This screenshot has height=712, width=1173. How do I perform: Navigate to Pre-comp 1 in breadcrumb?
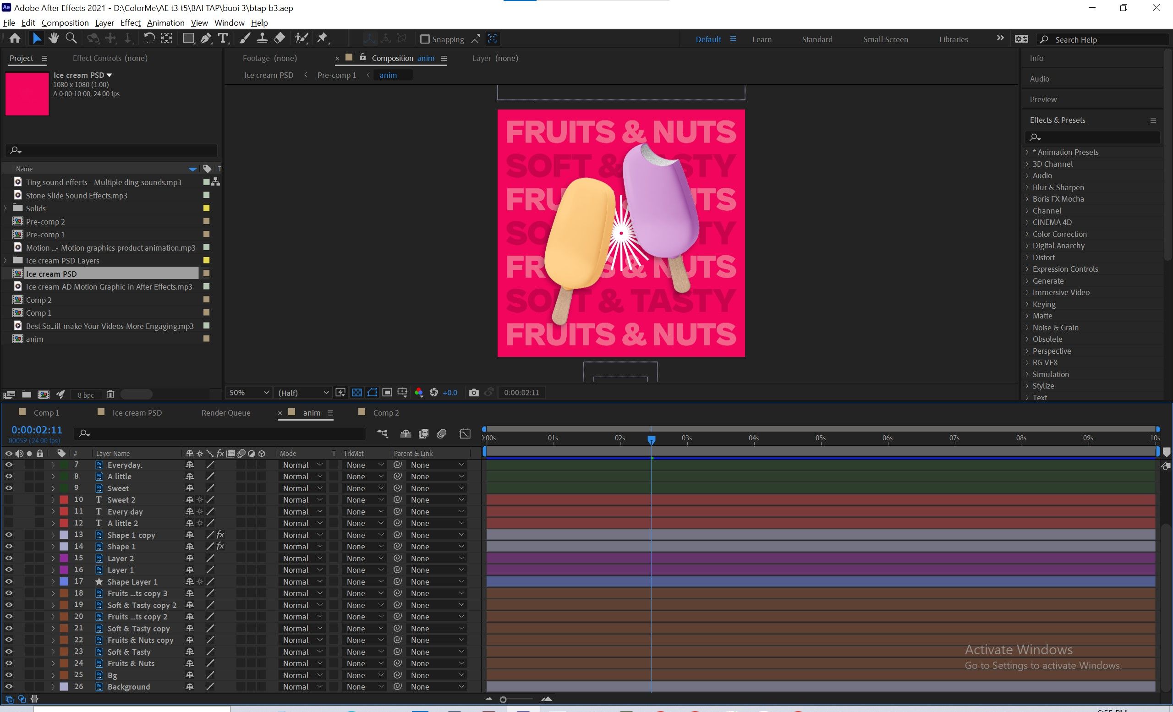[x=337, y=75]
